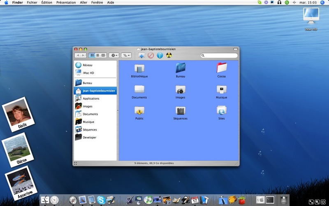
Task: Switch to icon view mode
Action: click(92, 55)
